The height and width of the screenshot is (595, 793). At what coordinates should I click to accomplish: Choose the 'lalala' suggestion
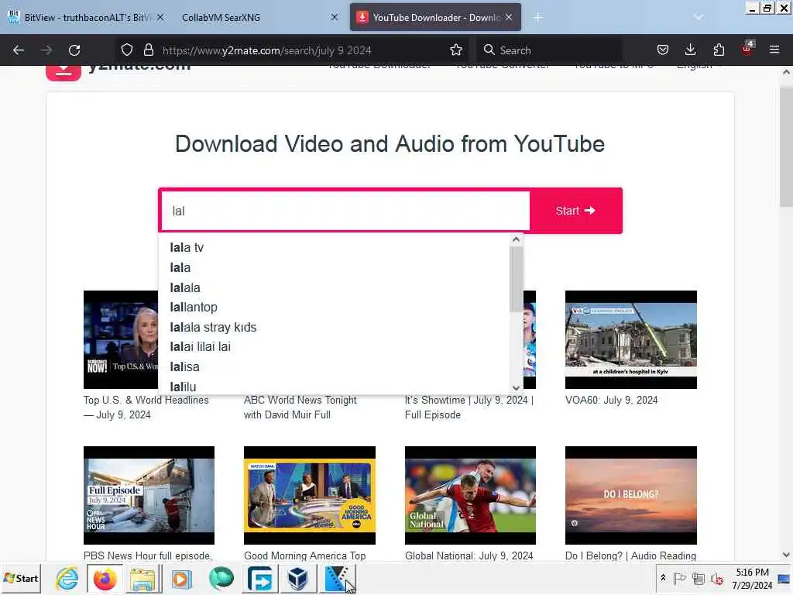coord(334,287)
